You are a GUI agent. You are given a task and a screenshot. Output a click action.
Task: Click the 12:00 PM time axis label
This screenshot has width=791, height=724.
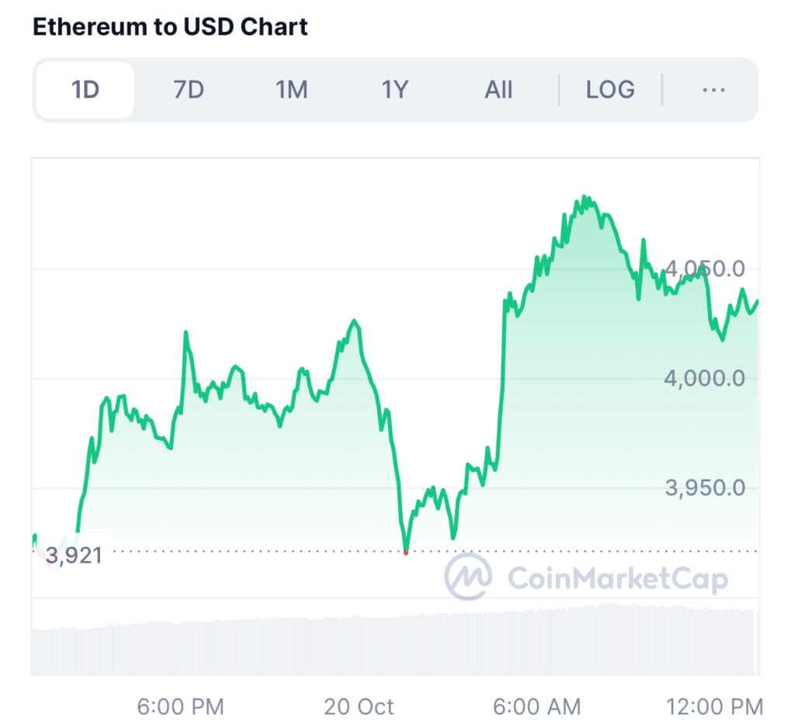pos(715,707)
